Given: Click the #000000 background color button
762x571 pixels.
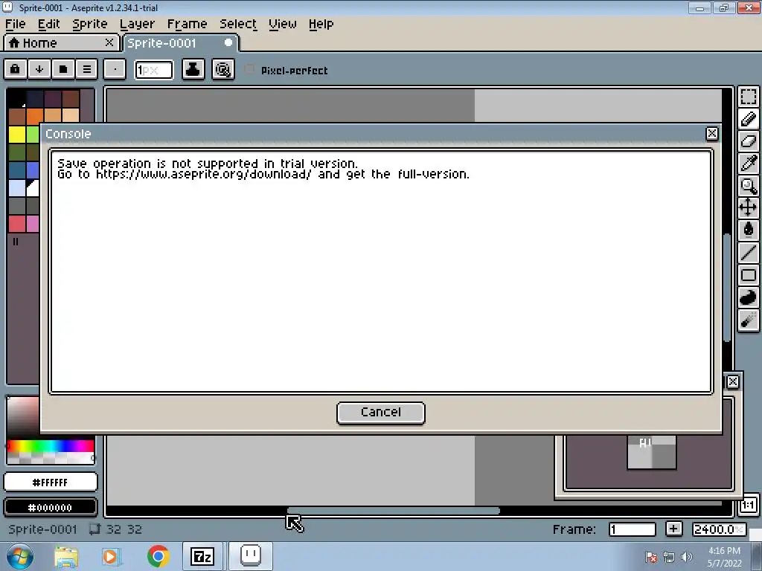Looking at the screenshot, I should click(x=51, y=507).
